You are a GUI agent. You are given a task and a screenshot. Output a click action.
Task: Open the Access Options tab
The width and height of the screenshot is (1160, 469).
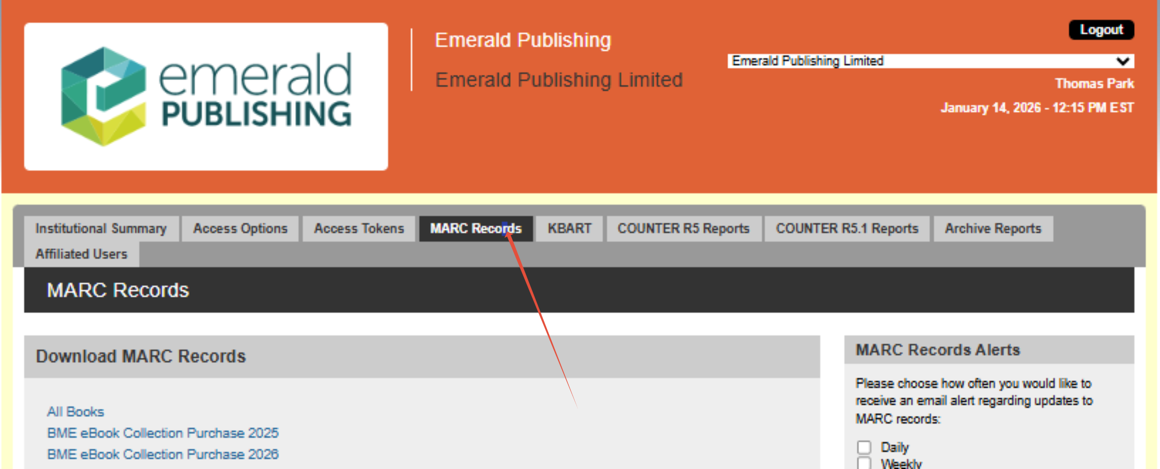(x=240, y=228)
